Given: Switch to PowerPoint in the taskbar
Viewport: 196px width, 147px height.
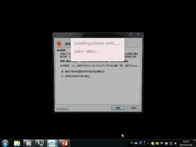Looking at the screenshot, I should tap(65, 143).
